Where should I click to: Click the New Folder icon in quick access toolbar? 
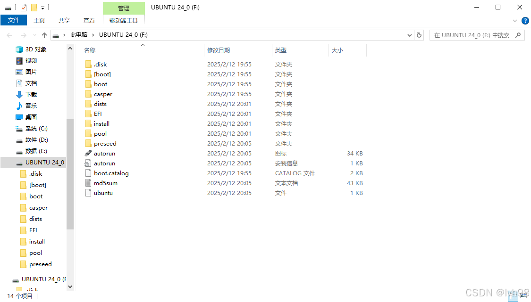click(x=34, y=8)
